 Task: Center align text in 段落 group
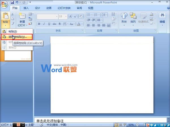click(x=93, y=25)
